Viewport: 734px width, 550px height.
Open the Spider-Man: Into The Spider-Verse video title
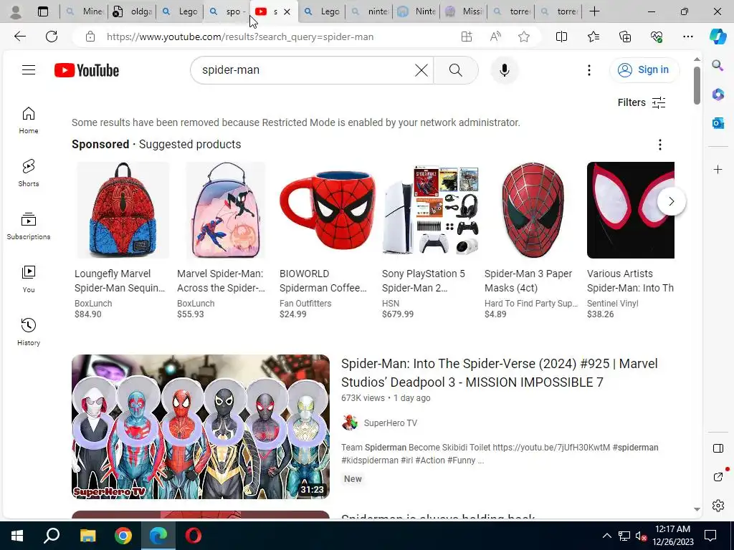point(500,372)
